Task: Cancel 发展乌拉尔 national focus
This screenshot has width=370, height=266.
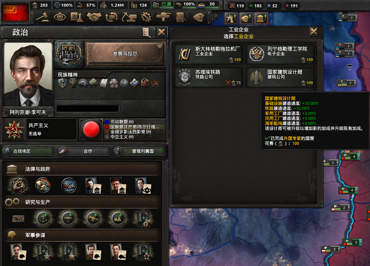Action: [160, 47]
